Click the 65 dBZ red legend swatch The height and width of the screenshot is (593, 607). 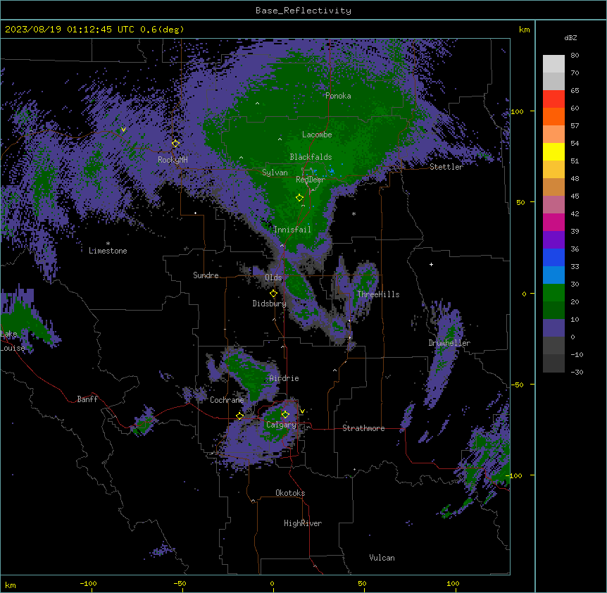(x=553, y=99)
